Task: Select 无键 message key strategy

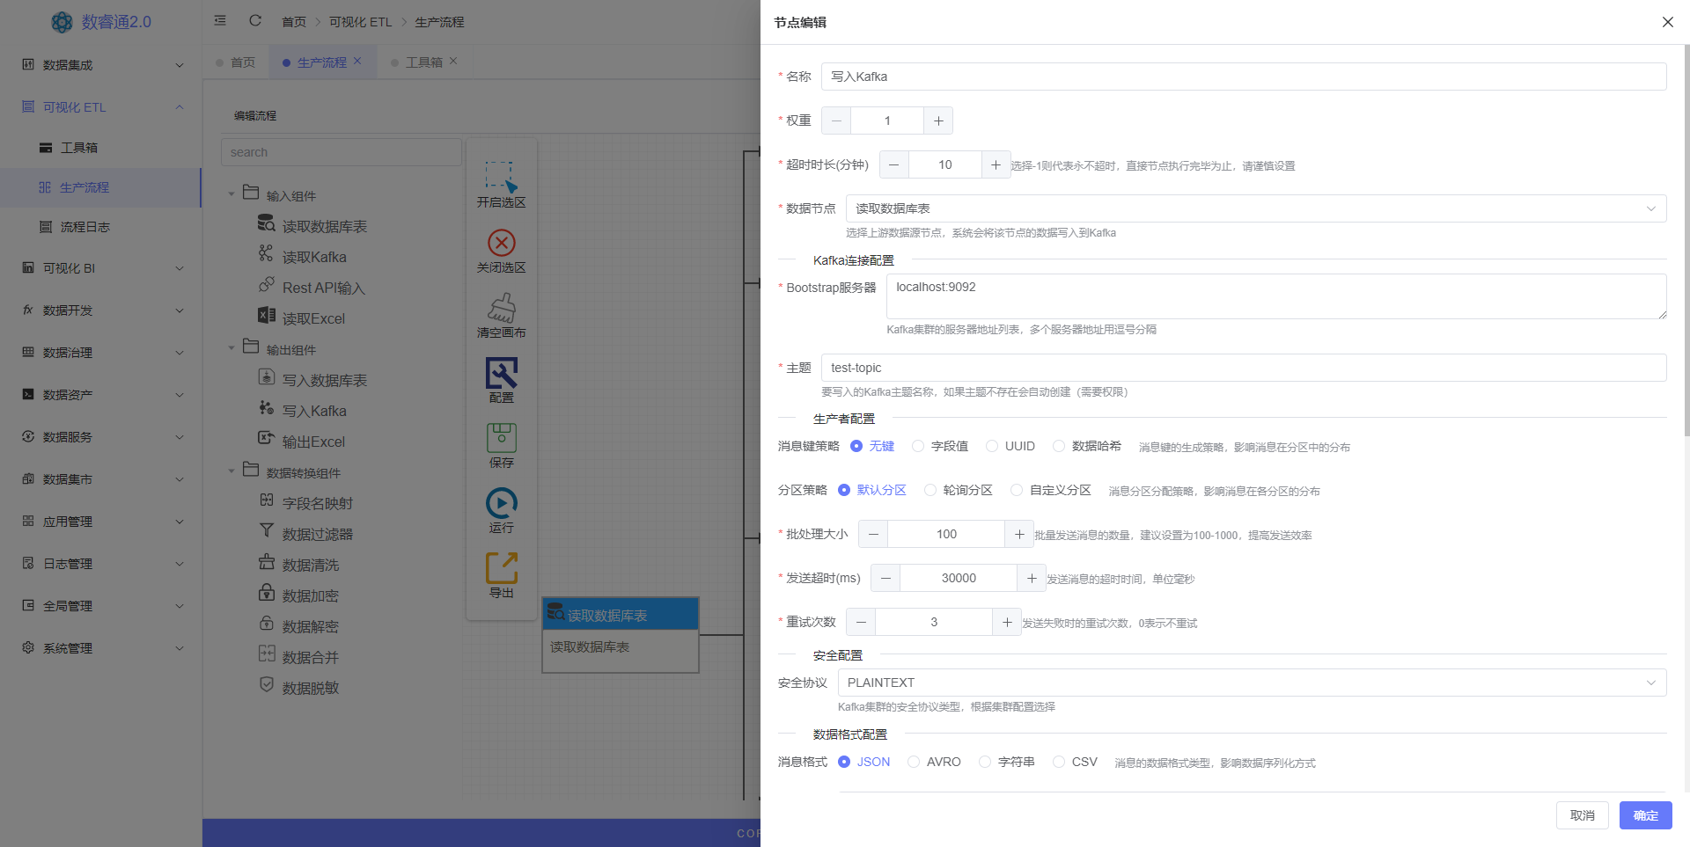Action: click(x=872, y=446)
